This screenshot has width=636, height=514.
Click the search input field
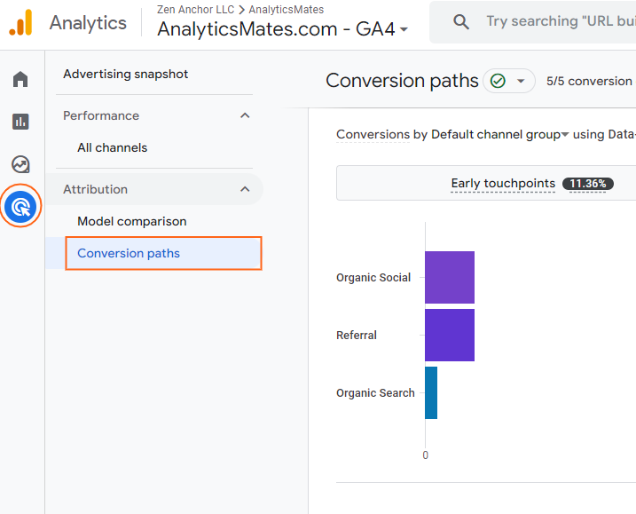click(x=560, y=21)
